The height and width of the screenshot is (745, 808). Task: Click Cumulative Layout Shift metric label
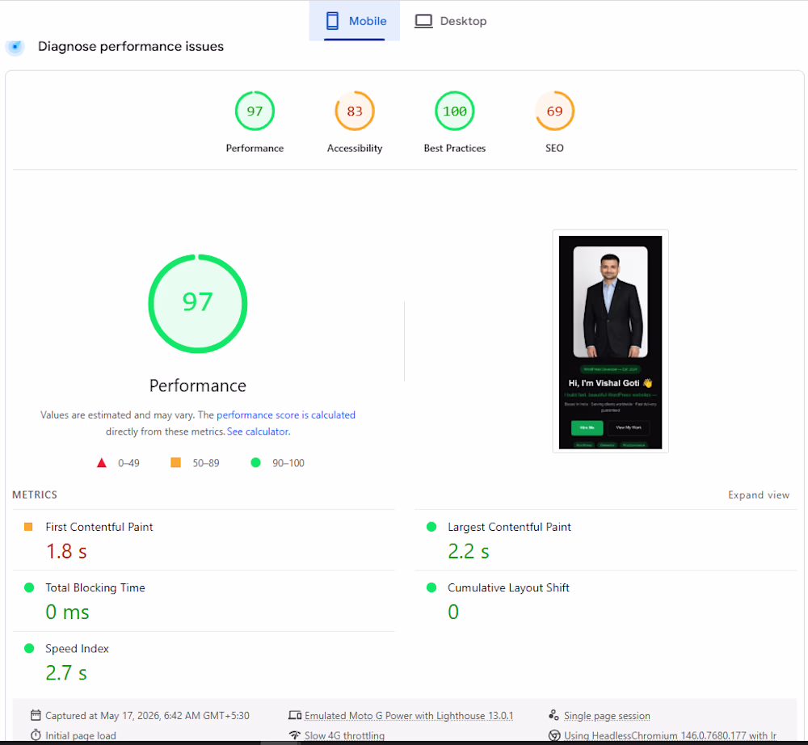point(508,588)
